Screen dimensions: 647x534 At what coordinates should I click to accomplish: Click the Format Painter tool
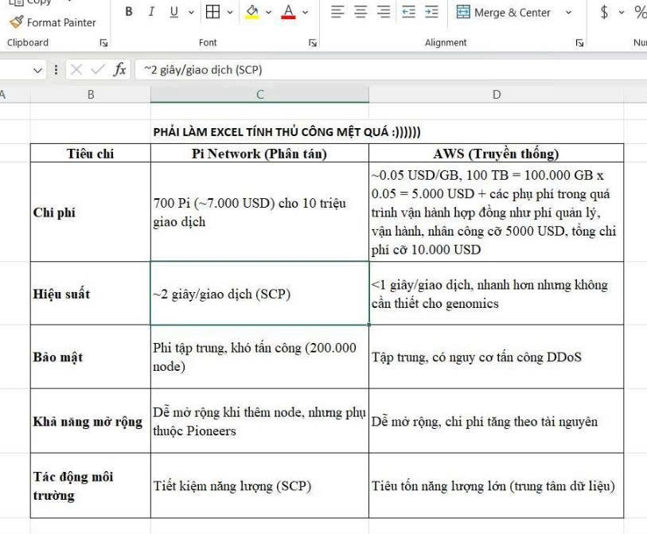click(53, 22)
